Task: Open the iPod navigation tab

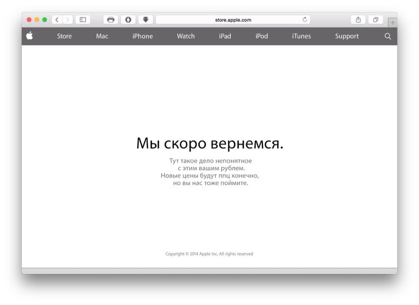Action: pos(261,36)
